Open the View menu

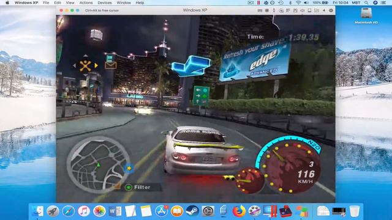tap(70, 2)
